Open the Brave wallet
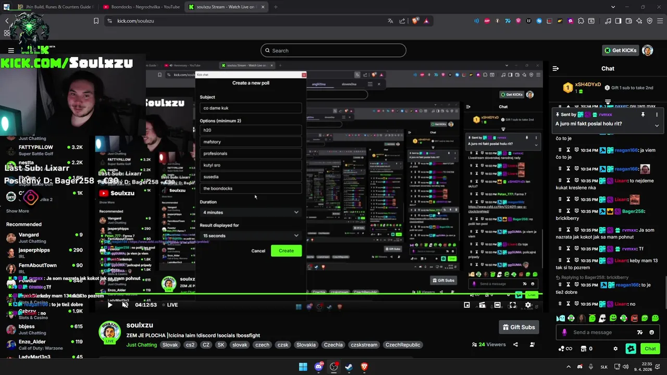 (x=628, y=21)
